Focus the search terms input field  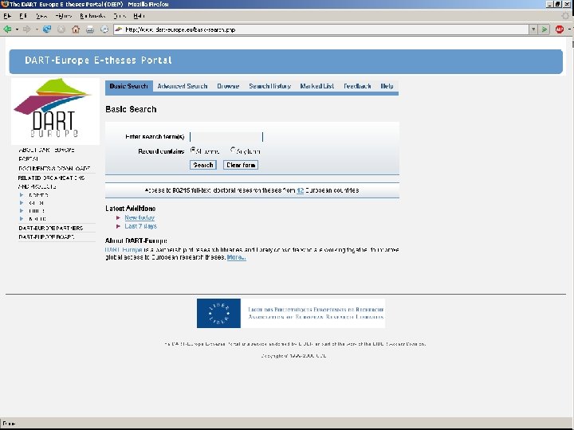[226, 137]
